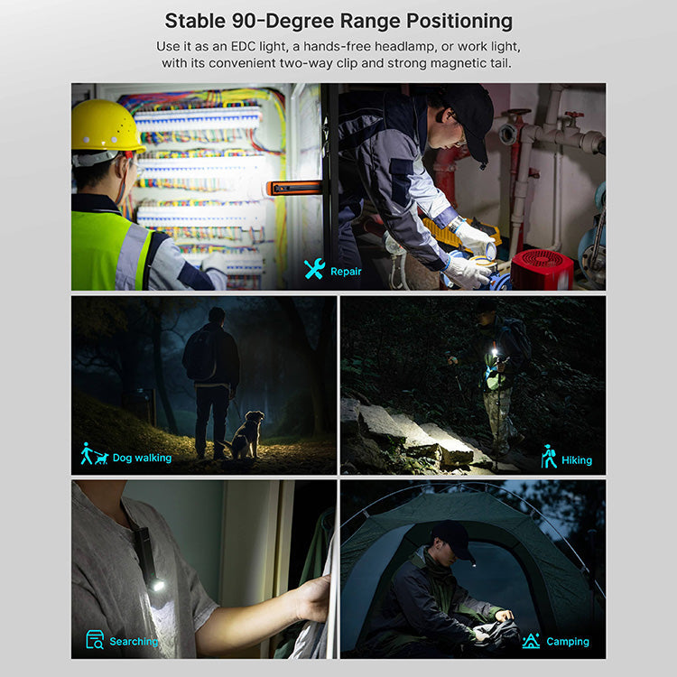Click the wrench and screwdriver Repair icon

click(314, 270)
